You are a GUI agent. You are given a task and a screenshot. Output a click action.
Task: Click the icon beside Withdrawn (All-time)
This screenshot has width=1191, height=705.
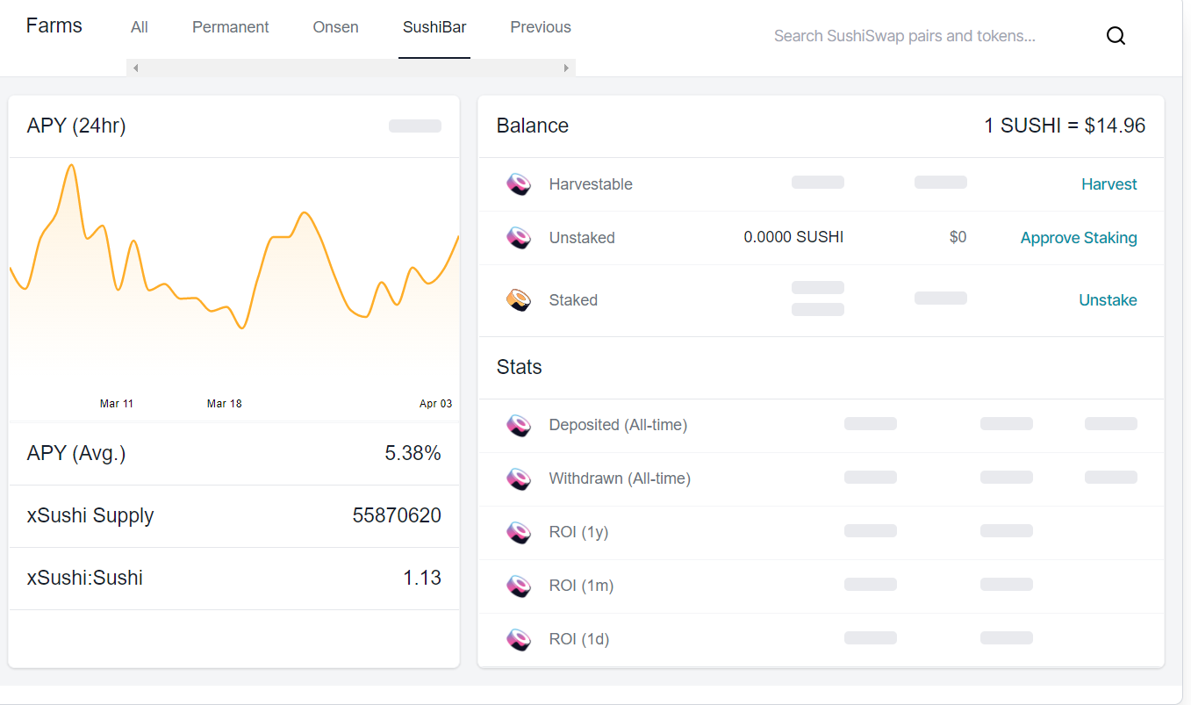519,479
